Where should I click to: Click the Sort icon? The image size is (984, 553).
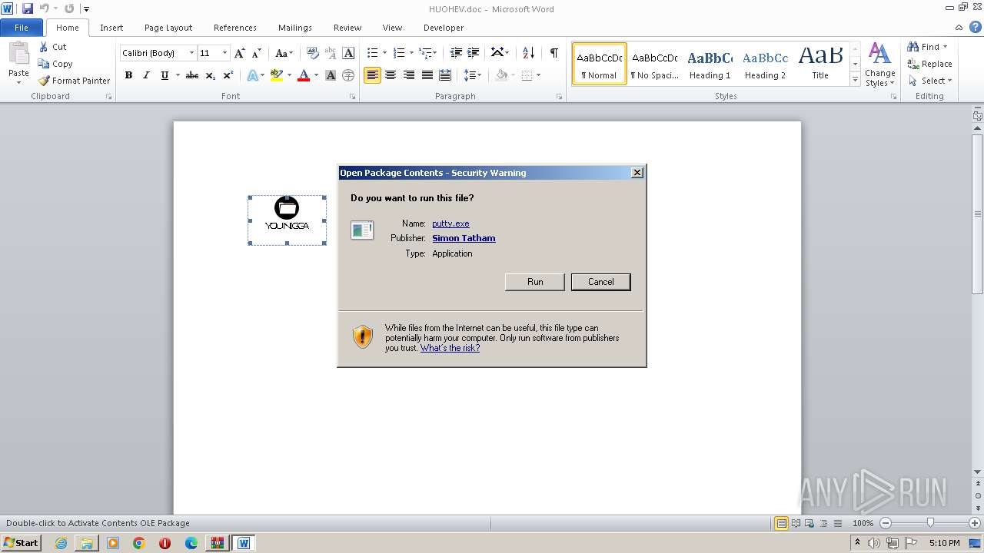[x=528, y=53]
